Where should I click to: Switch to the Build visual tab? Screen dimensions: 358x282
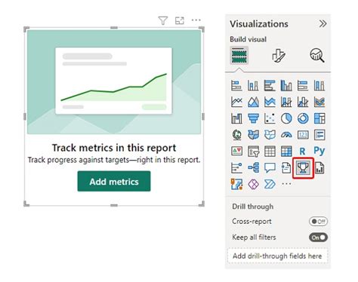click(x=239, y=55)
